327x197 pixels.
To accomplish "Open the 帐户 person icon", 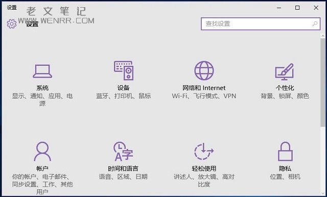I will [x=42, y=152].
